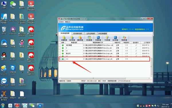
Task: Toggle the green enabled dot for account 111
Action: [x=63, y=59]
